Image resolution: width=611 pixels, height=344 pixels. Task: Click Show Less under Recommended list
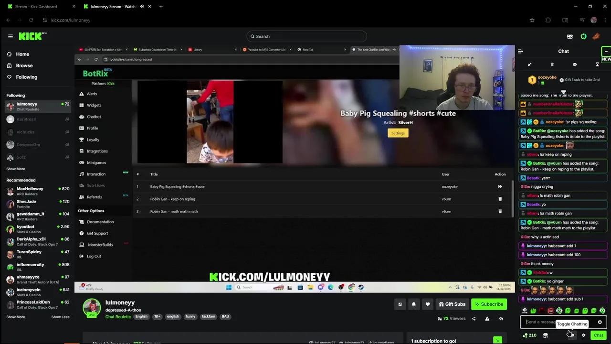coord(60,317)
